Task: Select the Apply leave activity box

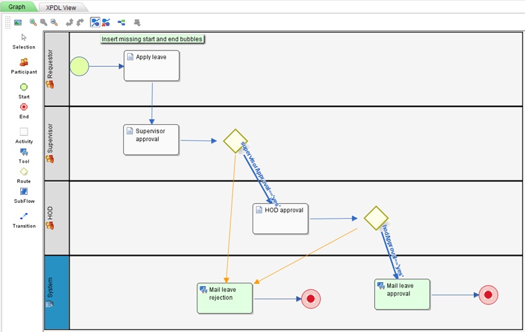Action: [x=152, y=66]
